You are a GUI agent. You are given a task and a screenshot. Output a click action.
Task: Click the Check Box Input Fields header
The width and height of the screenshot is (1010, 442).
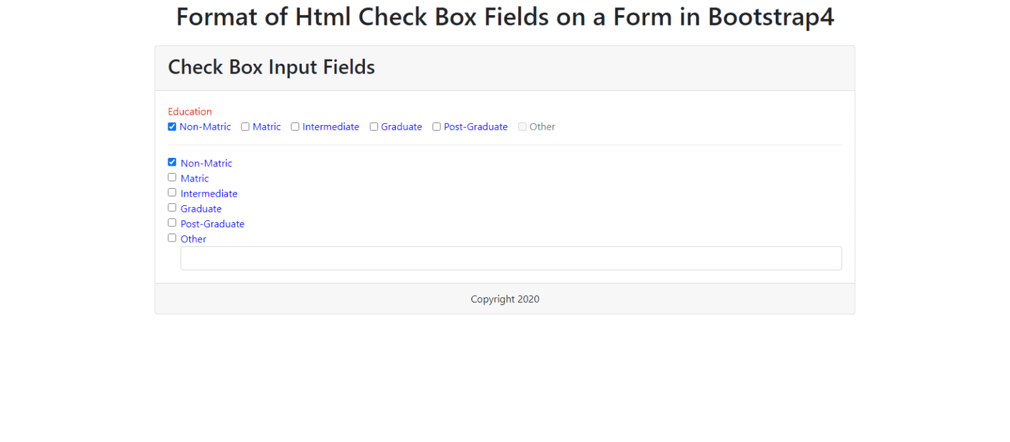click(x=271, y=67)
